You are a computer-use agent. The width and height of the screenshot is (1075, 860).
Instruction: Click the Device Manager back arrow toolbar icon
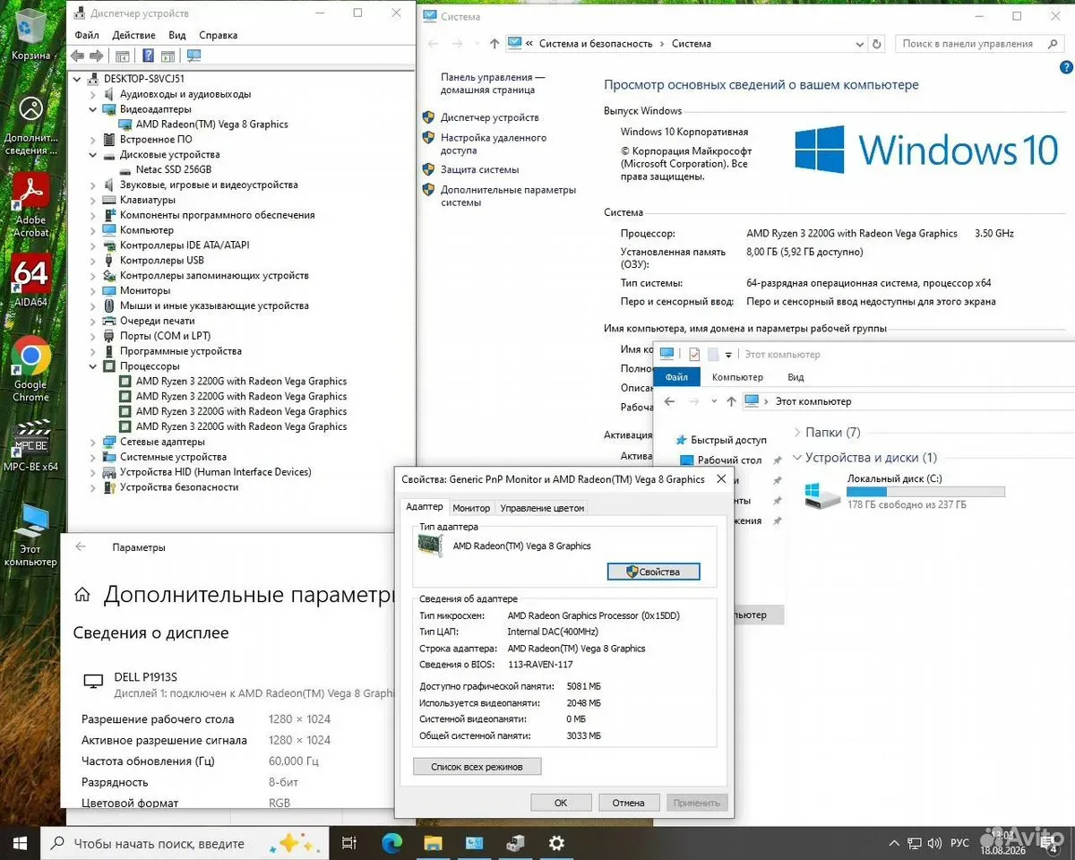tap(78, 56)
